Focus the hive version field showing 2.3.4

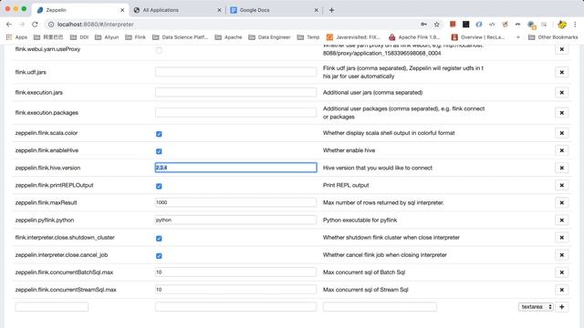pos(235,168)
